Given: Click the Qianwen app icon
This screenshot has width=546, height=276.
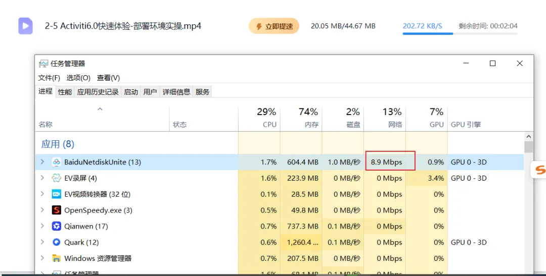Looking at the screenshot, I should click(56, 226).
